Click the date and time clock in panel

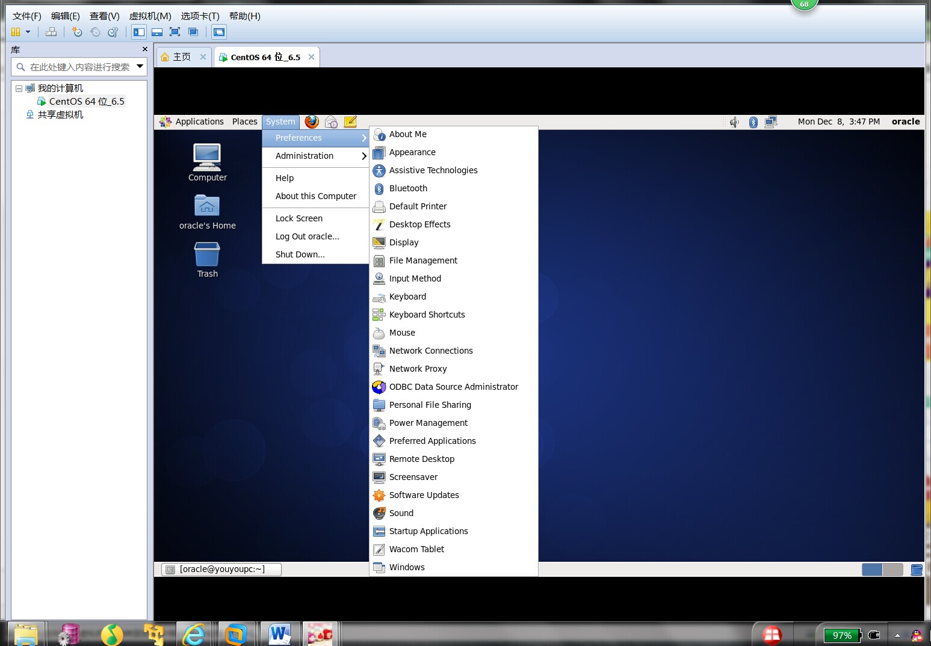pyautogui.click(x=838, y=122)
